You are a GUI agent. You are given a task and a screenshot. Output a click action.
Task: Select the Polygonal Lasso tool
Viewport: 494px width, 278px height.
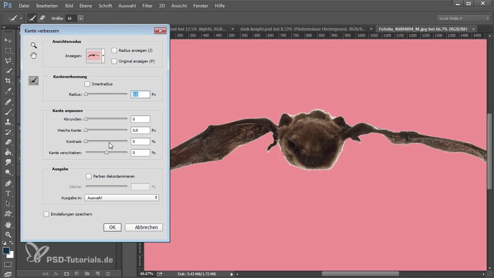tap(8, 60)
